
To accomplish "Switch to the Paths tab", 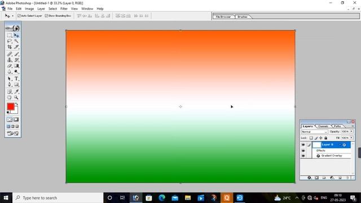I will tap(337, 126).
